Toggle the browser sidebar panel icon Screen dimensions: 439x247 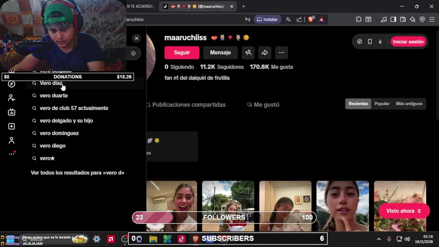click(x=393, y=19)
